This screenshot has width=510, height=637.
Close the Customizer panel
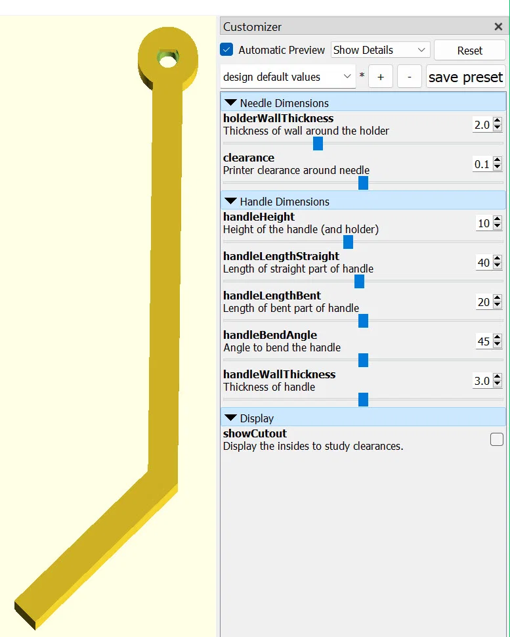(x=498, y=27)
